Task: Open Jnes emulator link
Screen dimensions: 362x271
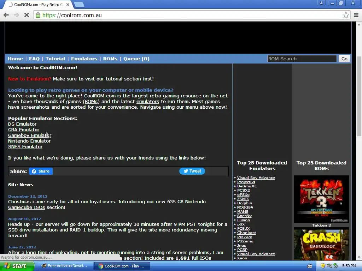Action: 241,246
